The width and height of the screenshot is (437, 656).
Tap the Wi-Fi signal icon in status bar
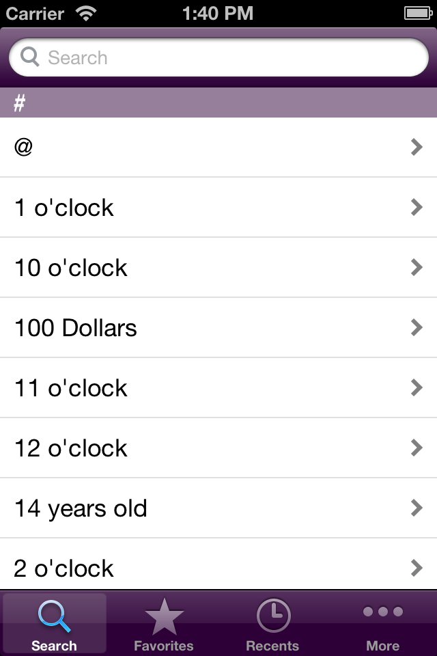[87, 13]
